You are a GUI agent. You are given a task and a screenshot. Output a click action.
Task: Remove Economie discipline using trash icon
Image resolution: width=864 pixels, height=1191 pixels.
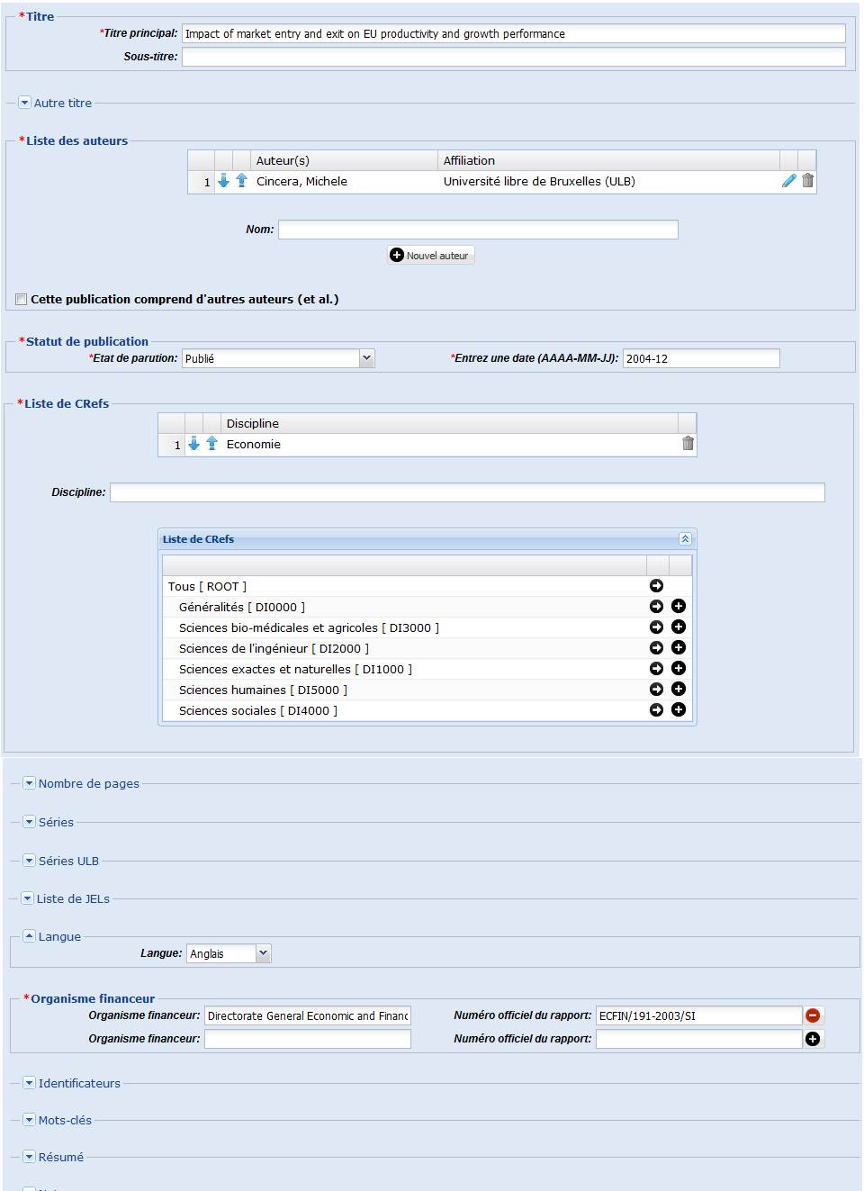tap(688, 444)
